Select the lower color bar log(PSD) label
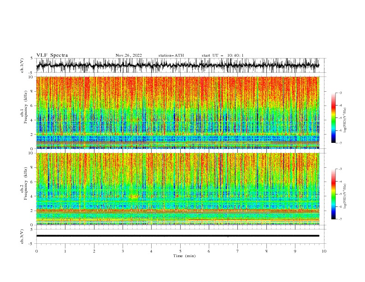Image resolution: width=365 pixels, height=282 pixels. (345, 196)
